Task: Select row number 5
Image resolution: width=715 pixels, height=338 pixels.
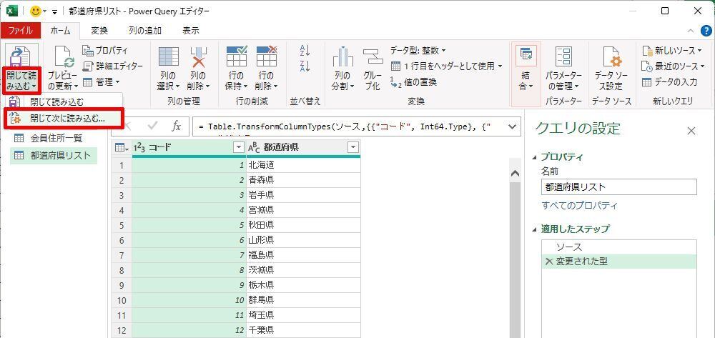Action: [122, 226]
